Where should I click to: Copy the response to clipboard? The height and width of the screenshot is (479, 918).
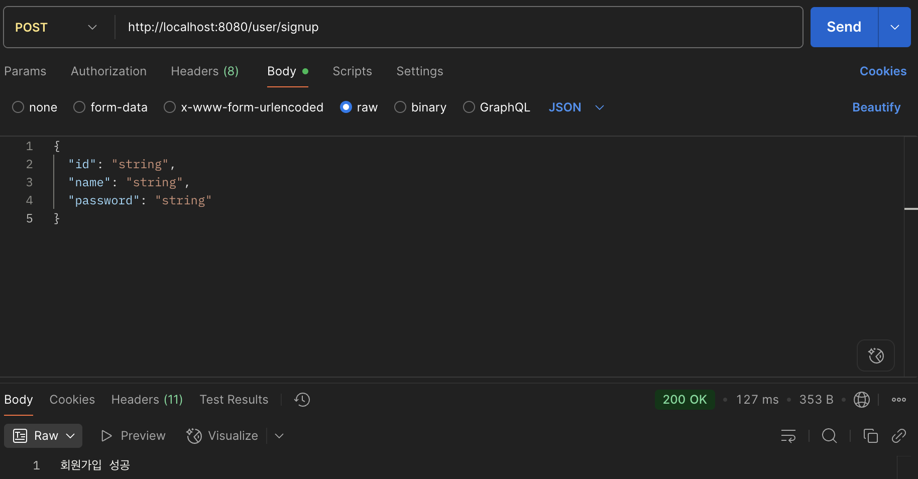pyautogui.click(x=870, y=436)
